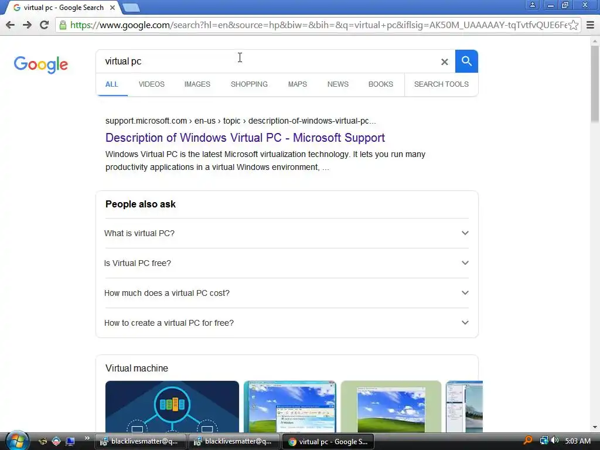Expand the 'What is virtual PC?' question

coord(287,233)
